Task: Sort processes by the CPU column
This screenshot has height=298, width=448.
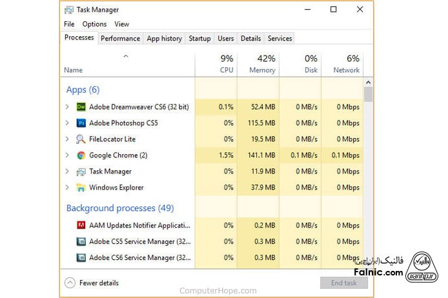Action: (x=226, y=65)
